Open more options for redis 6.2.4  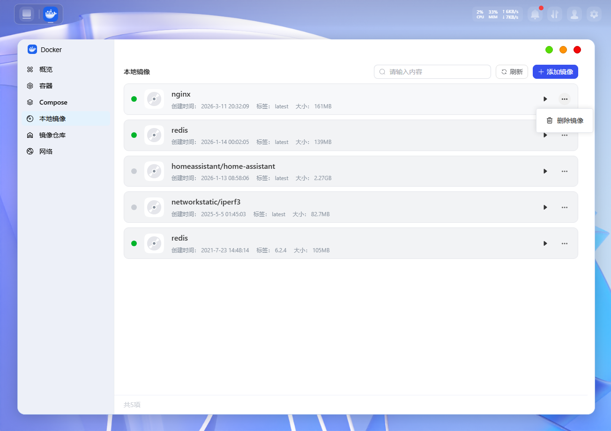coord(565,243)
